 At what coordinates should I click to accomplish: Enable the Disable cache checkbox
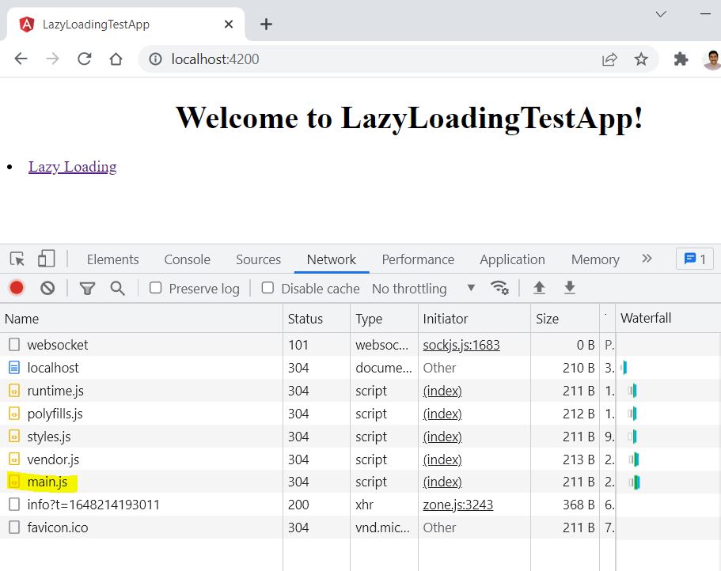268,289
